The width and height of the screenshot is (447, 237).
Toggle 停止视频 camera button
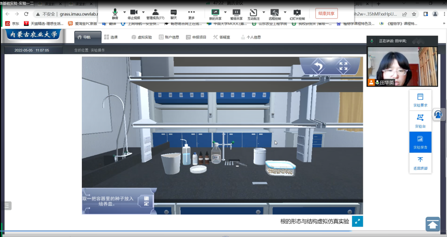click(134, 14)
